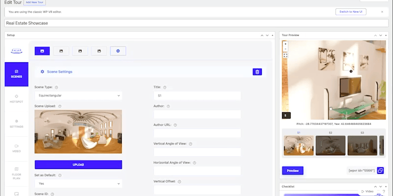
Task: Click the UPLOAD button
Action: pos(79,165)
